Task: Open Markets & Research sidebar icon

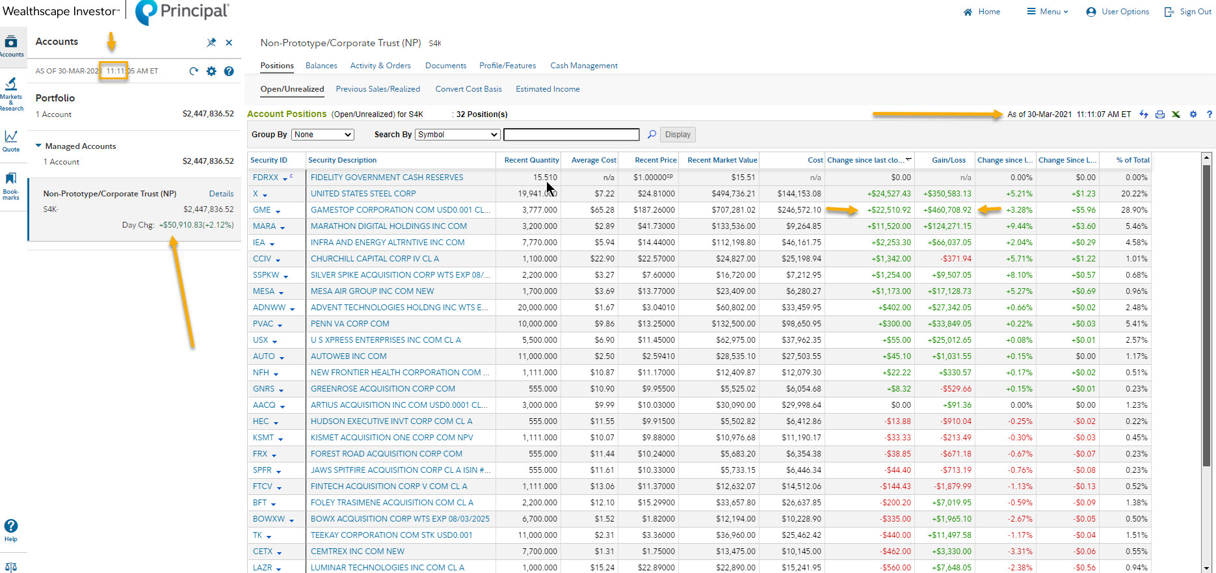Action: coord(11,94)
